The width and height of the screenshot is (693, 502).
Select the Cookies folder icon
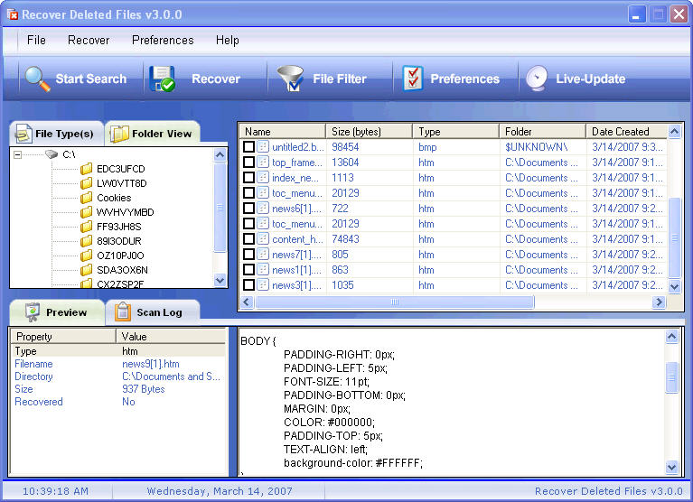(x=87, y=198)
